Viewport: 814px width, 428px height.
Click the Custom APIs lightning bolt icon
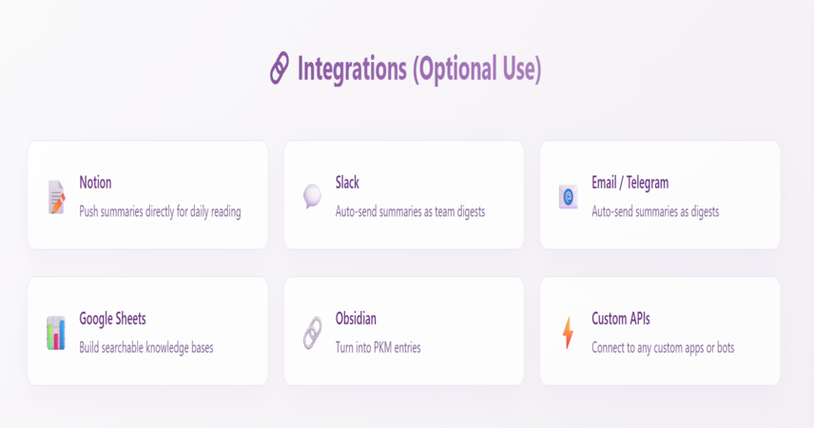(x=569, y=333)
